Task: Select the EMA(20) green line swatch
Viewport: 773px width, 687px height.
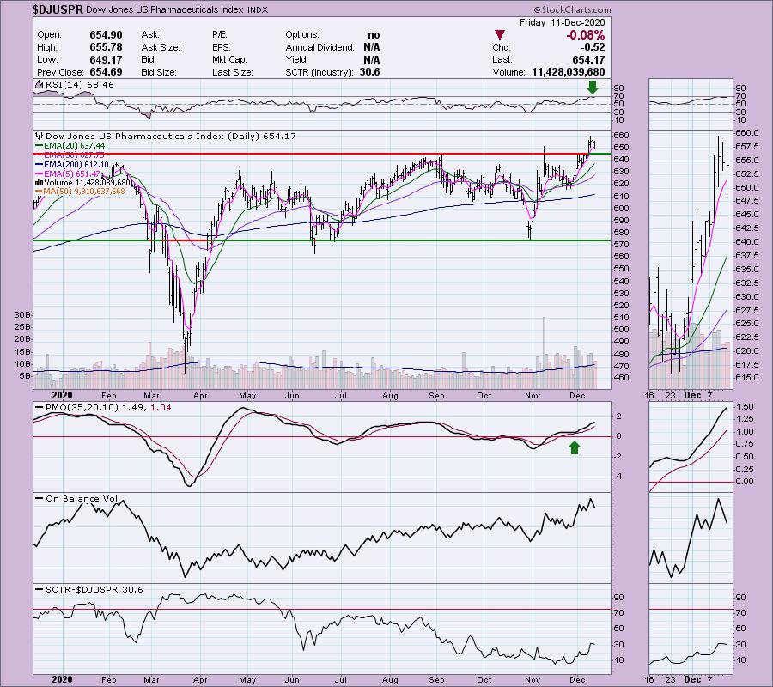Action: 39,146
